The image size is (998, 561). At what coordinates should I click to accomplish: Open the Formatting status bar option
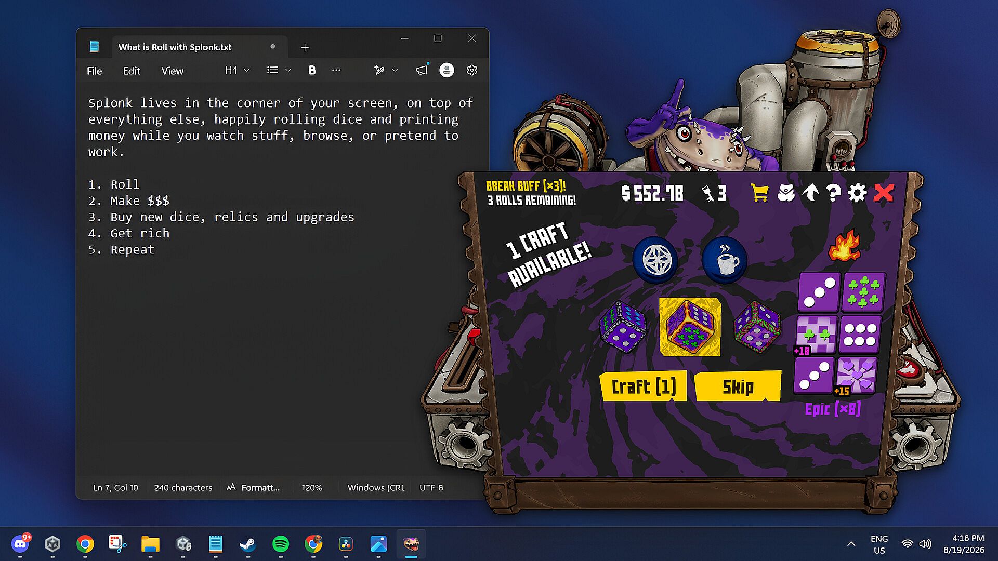[253, 488]
